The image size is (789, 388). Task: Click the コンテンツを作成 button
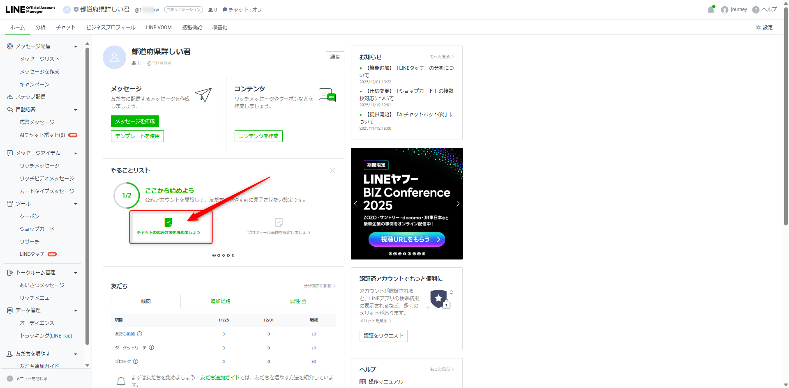click(258, 136)
